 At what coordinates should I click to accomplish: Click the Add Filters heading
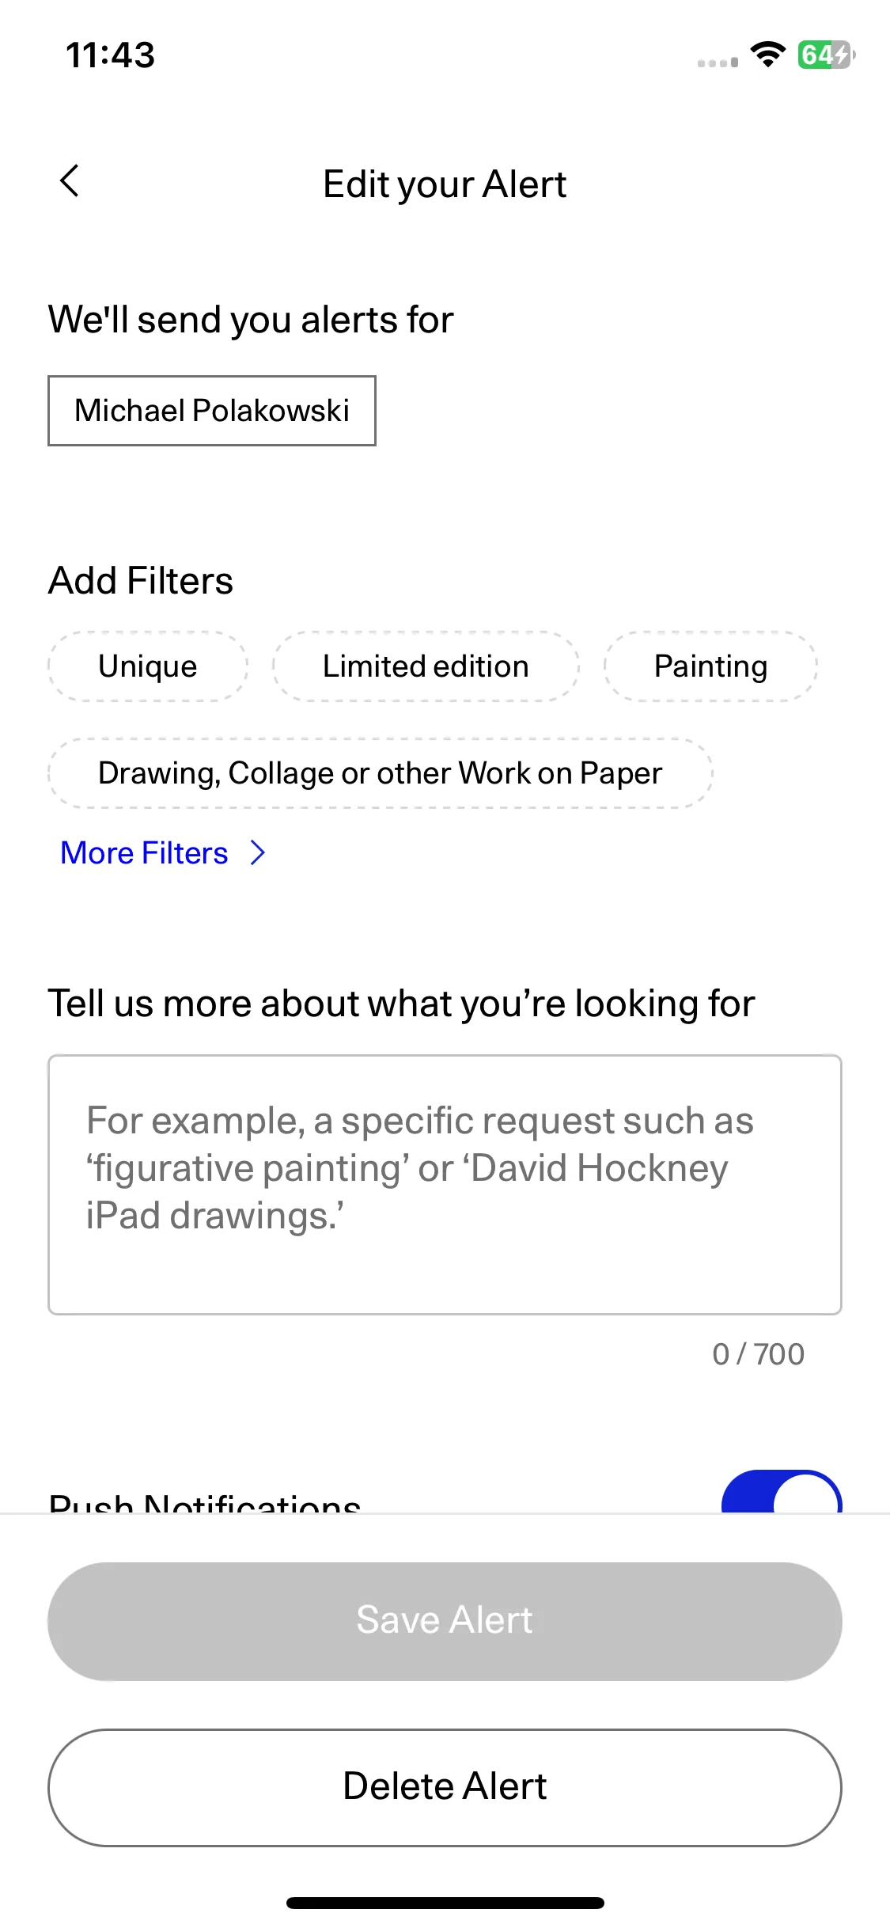(141, 580)
